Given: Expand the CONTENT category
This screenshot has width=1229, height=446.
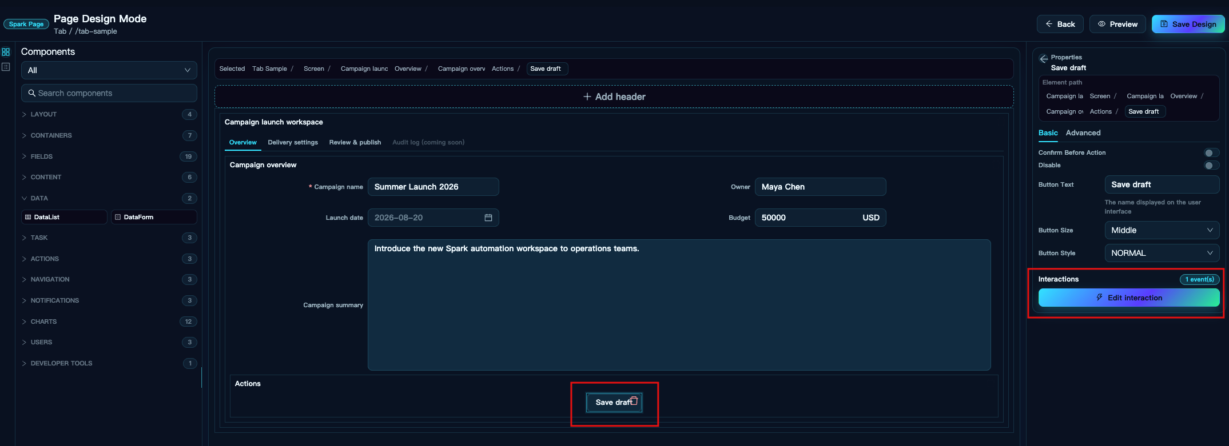Looking at the screenshot, I should (x=109, y=177).
